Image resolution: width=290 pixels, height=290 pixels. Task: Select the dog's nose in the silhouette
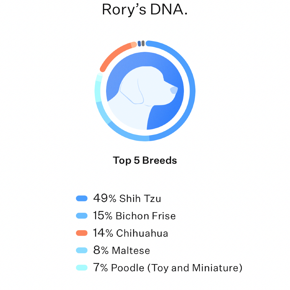tap(174, 90)
